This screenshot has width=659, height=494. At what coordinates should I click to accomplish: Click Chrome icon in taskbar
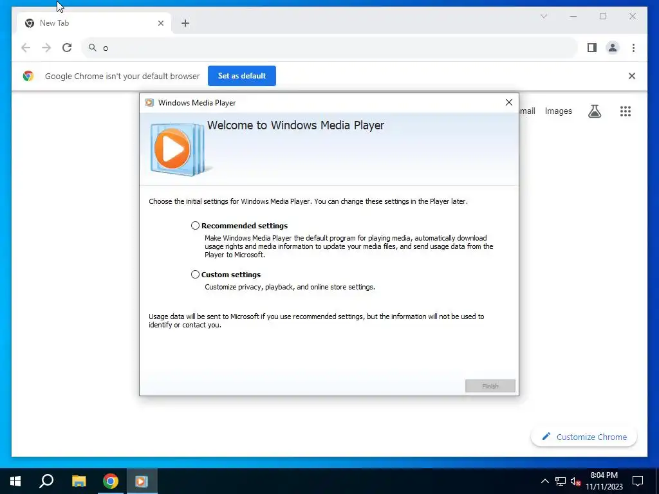[x=110, y=481]
